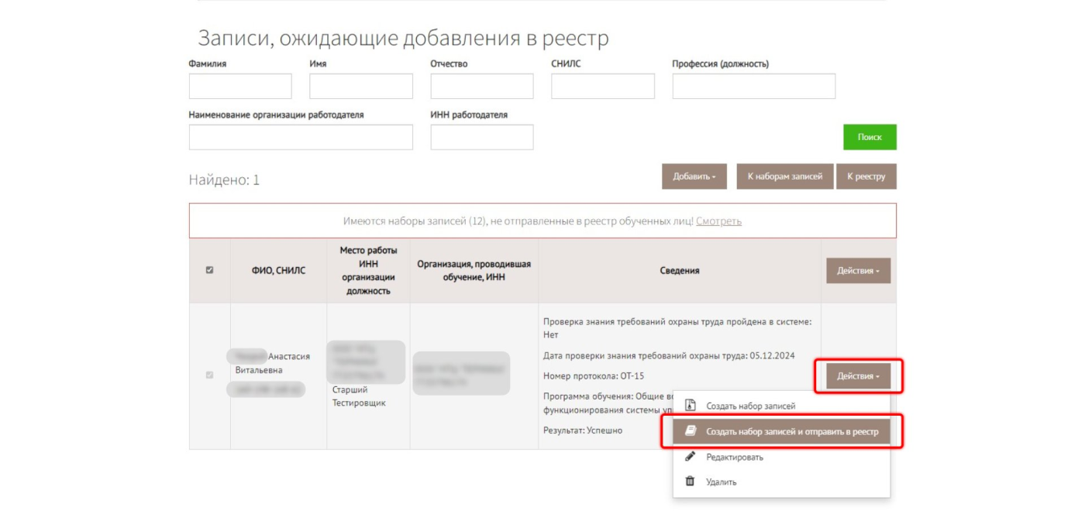Viewport: 1085px width, 514px height.
Task: Click the К реестру button
Action: click(x=866, y=176)
